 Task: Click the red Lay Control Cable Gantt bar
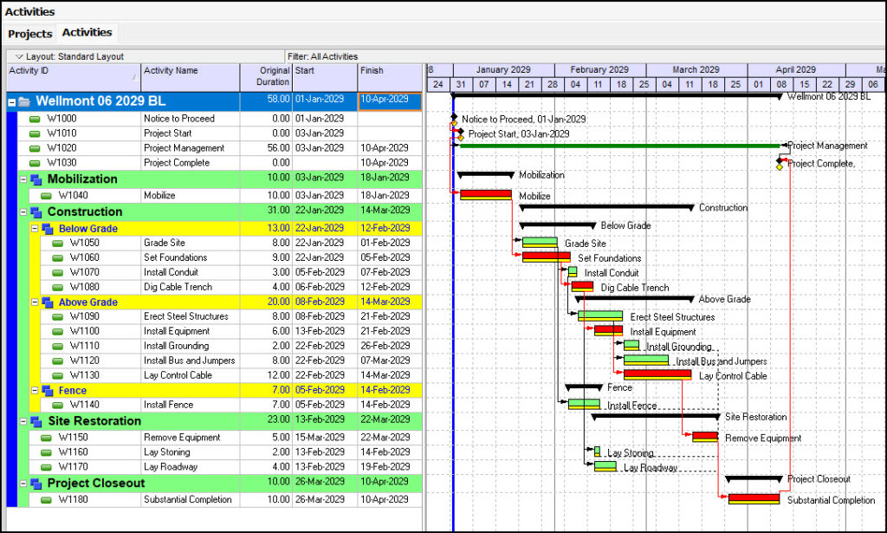657,374
